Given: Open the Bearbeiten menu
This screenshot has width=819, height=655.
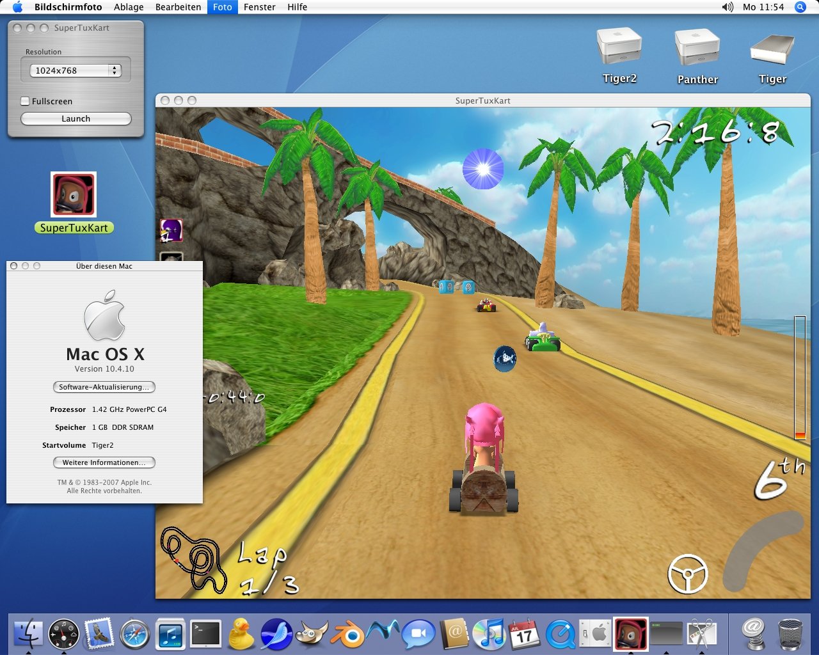Looking at the screenshot, I should [x=178, y=7].
